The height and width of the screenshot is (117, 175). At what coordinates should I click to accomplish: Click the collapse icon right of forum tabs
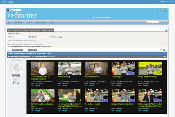166,31
